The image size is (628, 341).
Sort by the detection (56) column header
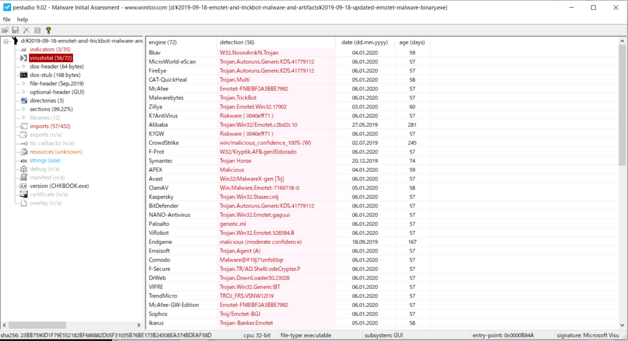276,42
